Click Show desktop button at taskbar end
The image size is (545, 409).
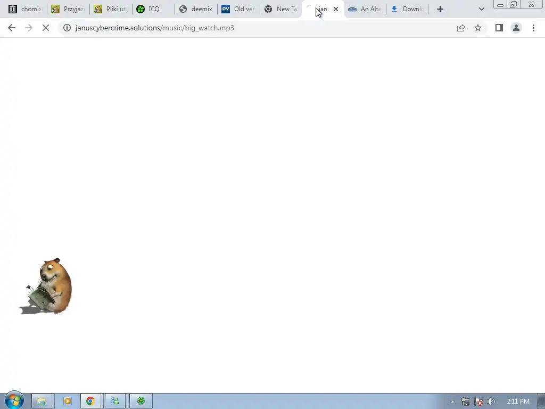(x=541, y=402)
